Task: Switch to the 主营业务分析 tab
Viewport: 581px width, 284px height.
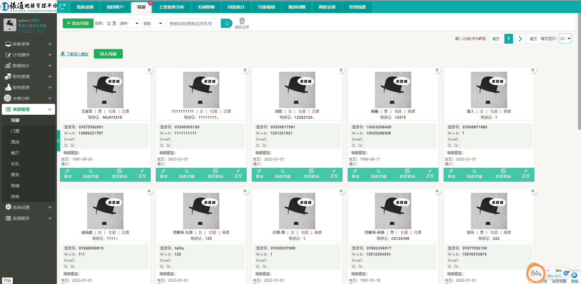Action: (172, 7)
